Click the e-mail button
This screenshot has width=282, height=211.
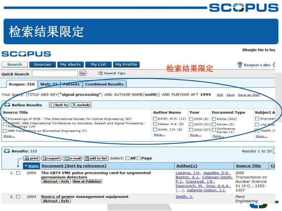72,158
